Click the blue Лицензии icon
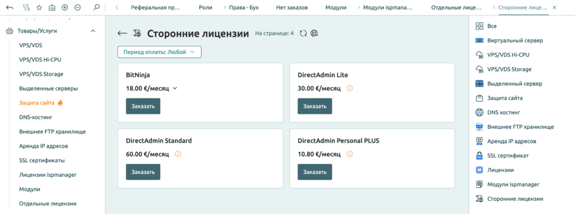The height and width of the screenshot is (214, 575). coord(479,170)
